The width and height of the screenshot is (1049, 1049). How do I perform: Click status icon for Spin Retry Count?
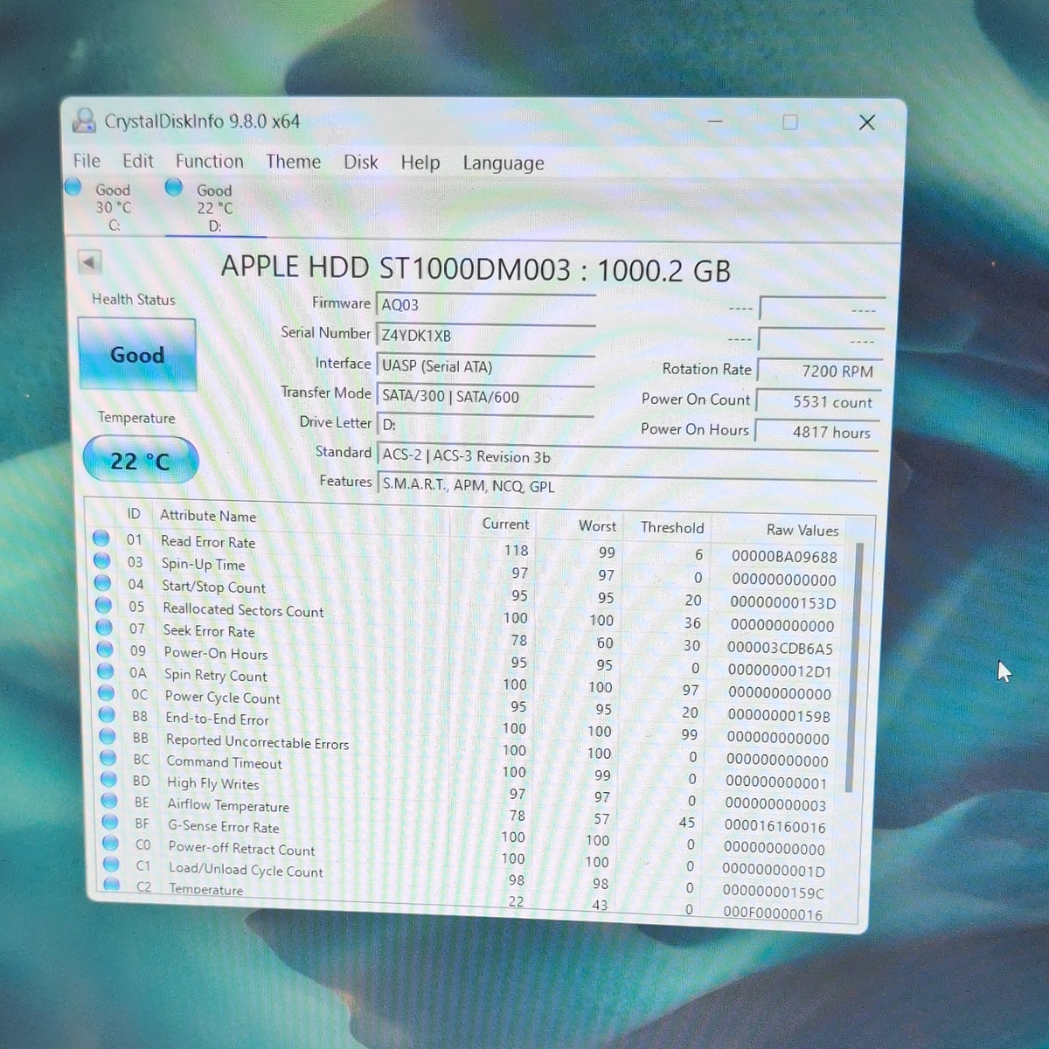(x=106, y=671)
